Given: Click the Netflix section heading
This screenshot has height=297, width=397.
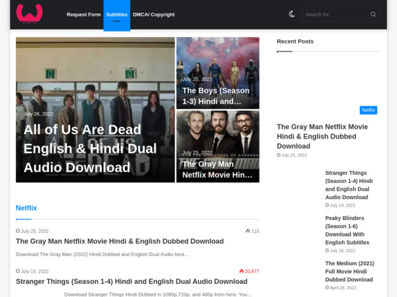Looking at the screenshot, I should point(26,208).
